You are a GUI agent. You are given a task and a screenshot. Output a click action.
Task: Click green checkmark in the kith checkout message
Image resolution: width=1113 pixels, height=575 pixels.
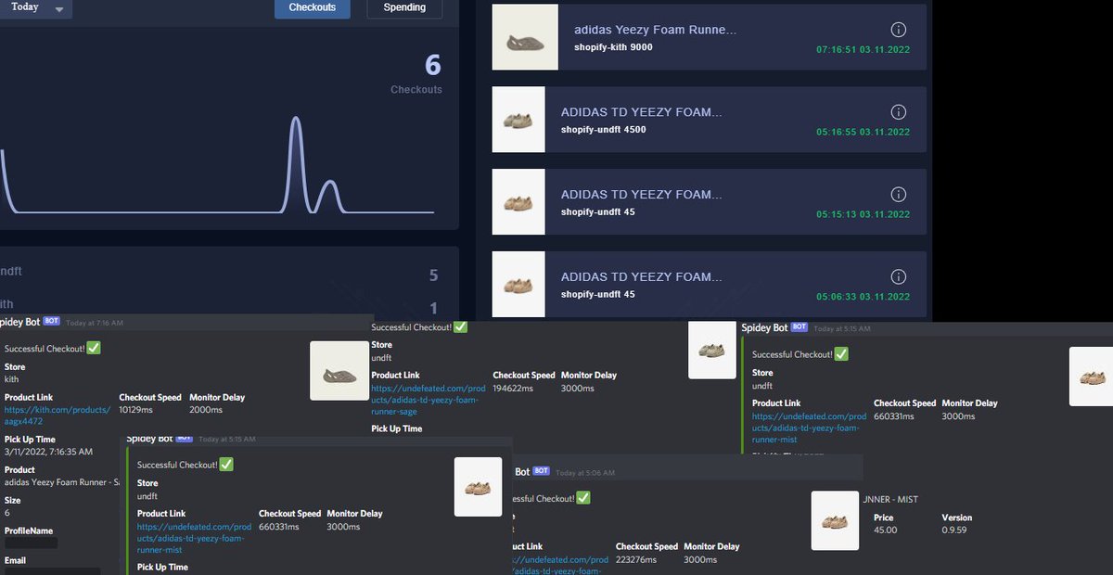pos(93,348)
